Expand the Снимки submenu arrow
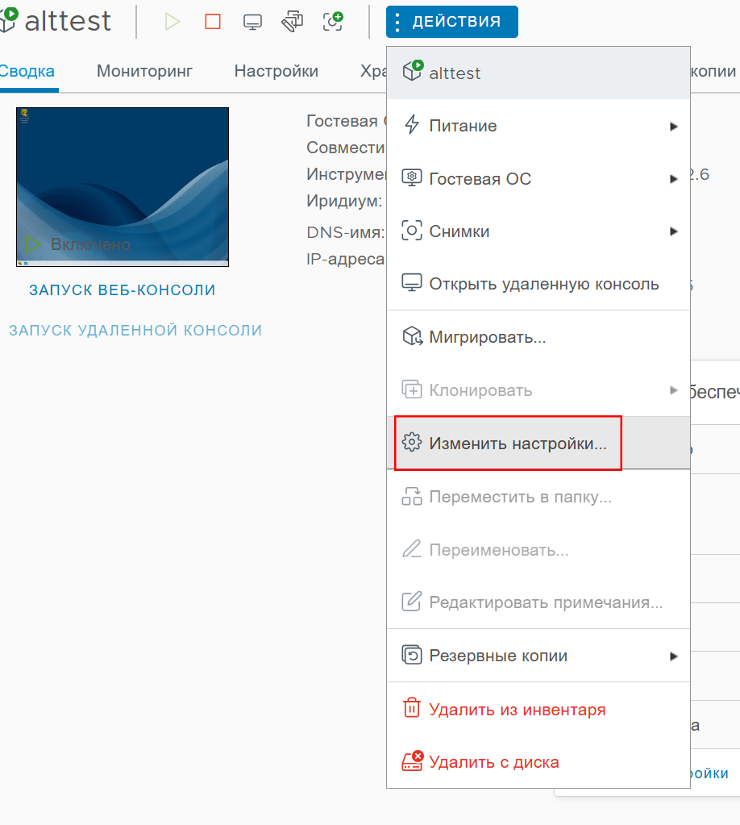The image size is (740, 825). tap(673, 231)
